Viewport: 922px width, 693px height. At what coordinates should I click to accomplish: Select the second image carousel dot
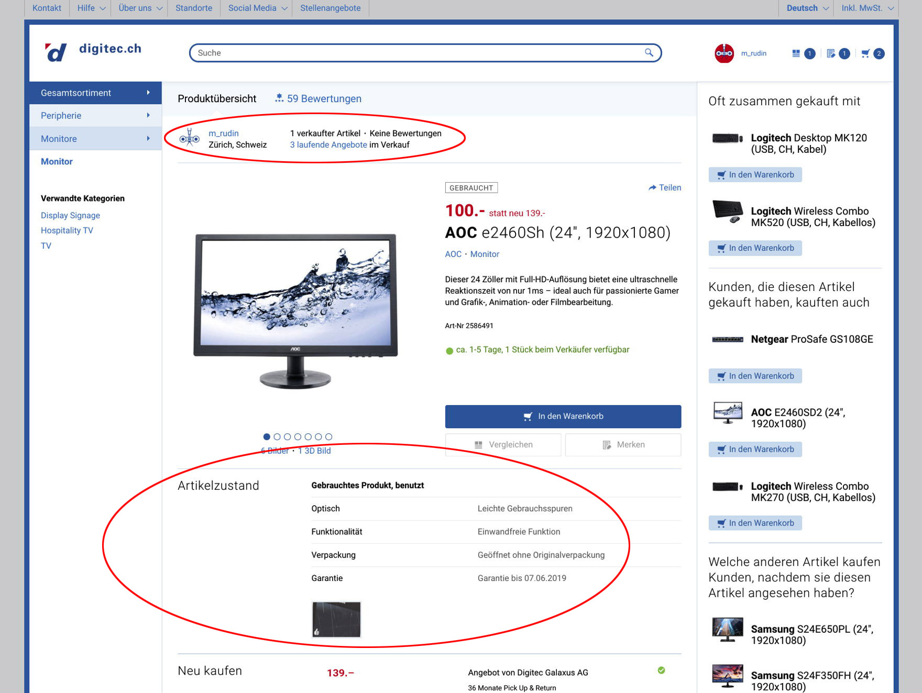click(277, 437)
